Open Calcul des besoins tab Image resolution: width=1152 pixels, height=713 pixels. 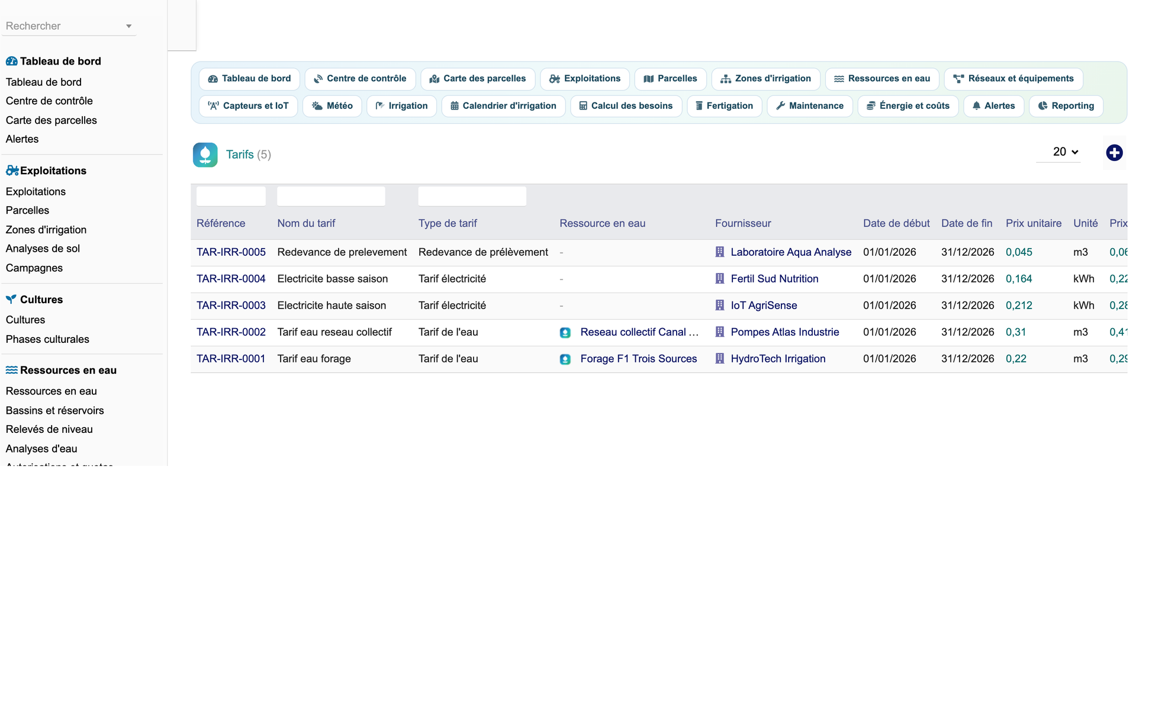[x=626, y=106]
